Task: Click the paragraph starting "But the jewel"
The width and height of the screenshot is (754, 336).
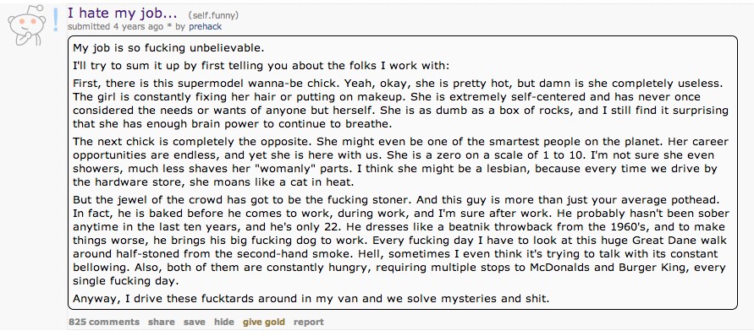Action: (x=400, y=240)
